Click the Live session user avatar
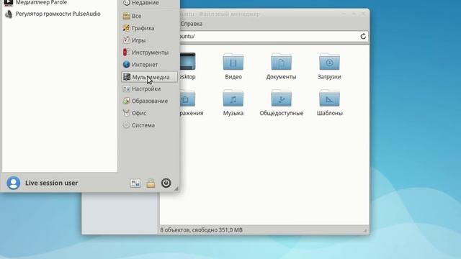 coord(13,183)
